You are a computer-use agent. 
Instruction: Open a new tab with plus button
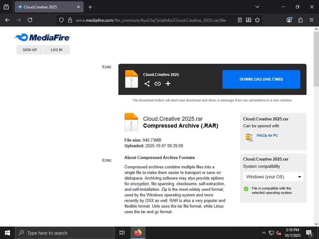pos(90,7)
